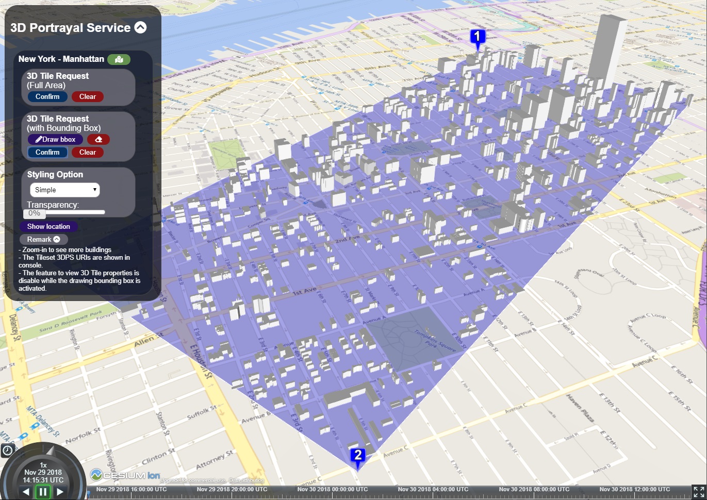Click the green New York Manhattan buildings icon
The height and width of the screenshot is (500, 707).
(119, 59)
